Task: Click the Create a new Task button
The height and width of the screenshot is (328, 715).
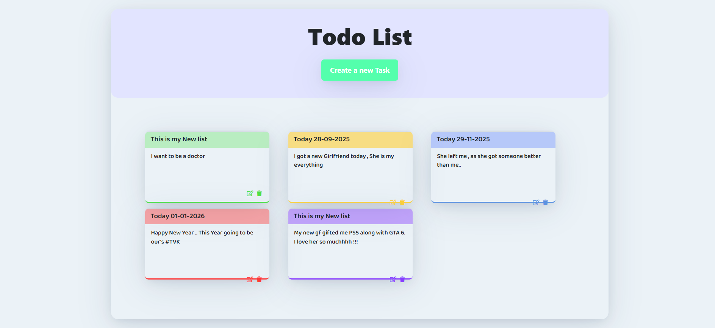Action: pos(360,70)
